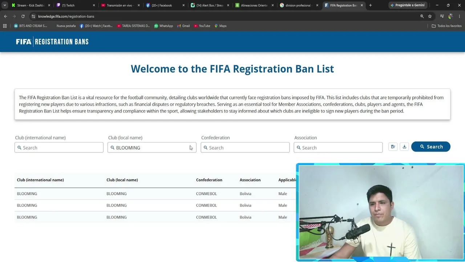This screenshot has width=465, height=262.
Task: Close the (20+) Facebook tab
Action: click(x=183, y=5)
